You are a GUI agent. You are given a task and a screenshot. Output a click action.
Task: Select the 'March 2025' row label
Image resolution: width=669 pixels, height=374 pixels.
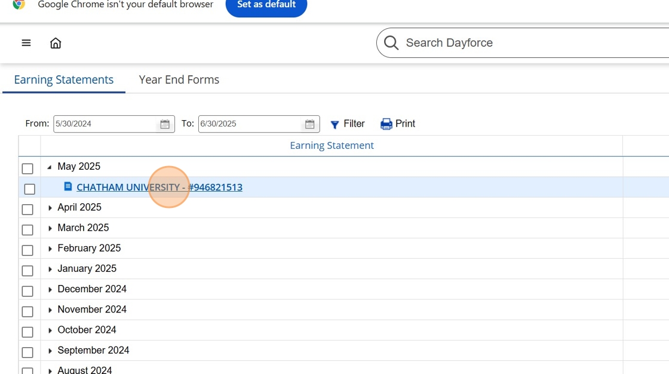tap(83, 228)
